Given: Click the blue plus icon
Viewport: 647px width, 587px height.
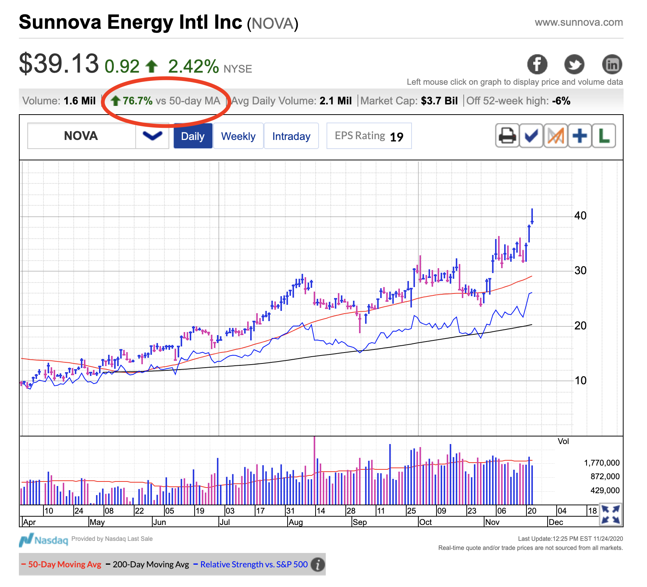Looking at the screenshot, I should [x=580, y=136].
